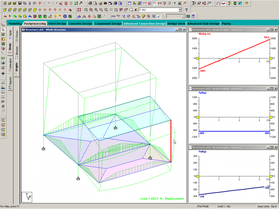Click the dimension tool icon
Viewport: 279px width, 209px height.
click(160, 3)
